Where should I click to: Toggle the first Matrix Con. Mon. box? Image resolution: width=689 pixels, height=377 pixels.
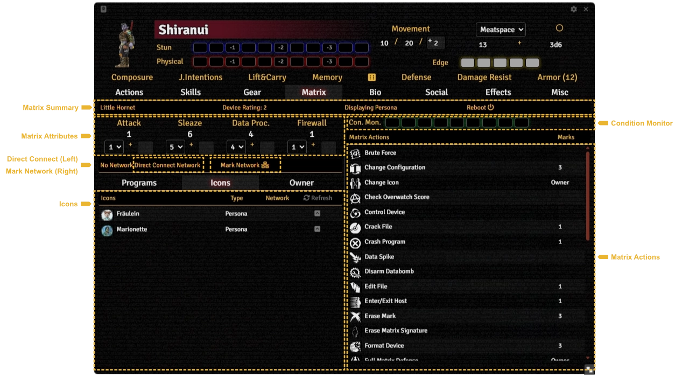(392, 123)
